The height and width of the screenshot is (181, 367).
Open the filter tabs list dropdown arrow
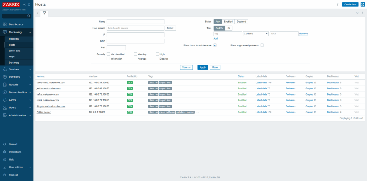(x=357, y=13)
